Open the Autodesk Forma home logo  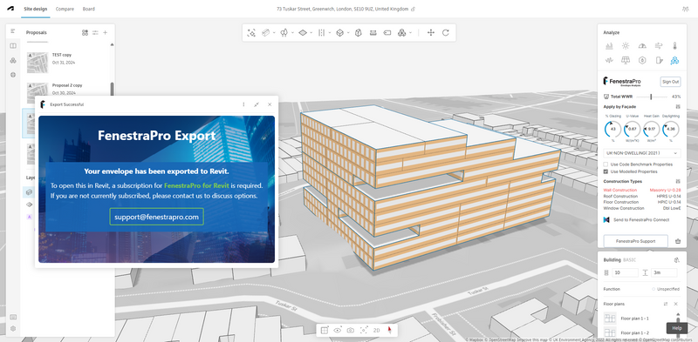tap(10, 9)
